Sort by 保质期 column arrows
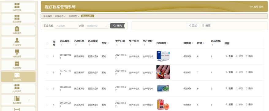 point(192,43)
